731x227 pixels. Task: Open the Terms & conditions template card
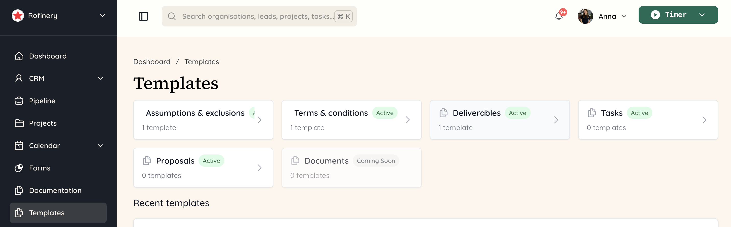click(351, 120)
